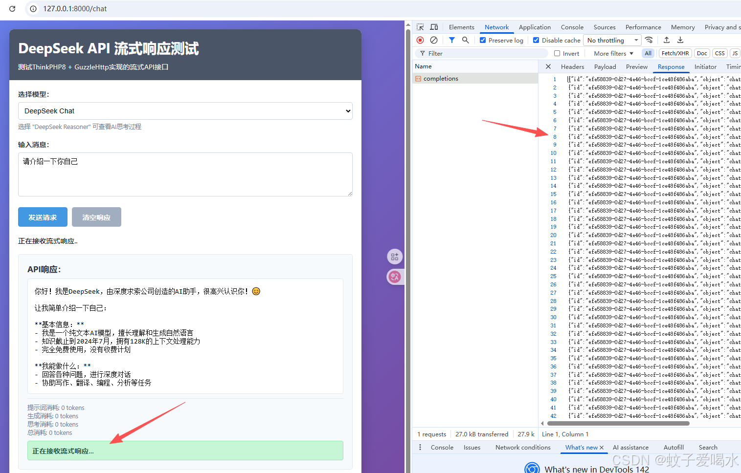Click the browser address bar URL
The height and width of the screenshot is (473, 741).
[x=75, y=9]
